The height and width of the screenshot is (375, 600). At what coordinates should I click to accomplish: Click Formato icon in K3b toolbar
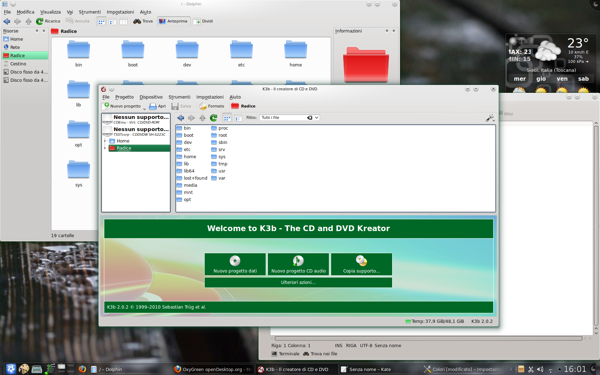(212, 106)
